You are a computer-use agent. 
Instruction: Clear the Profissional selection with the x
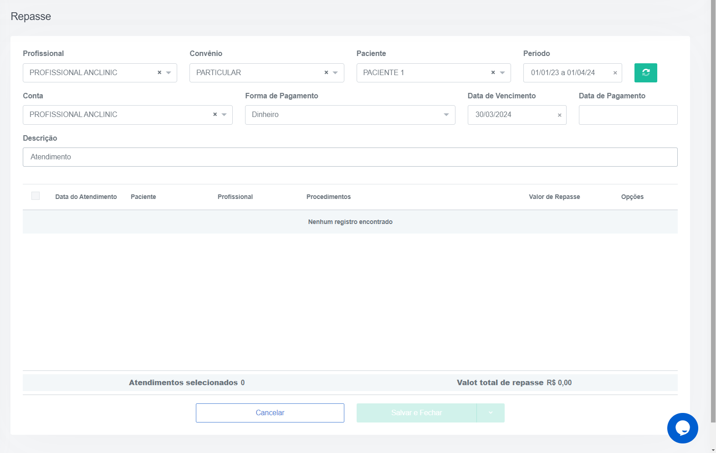click(159, 72)
